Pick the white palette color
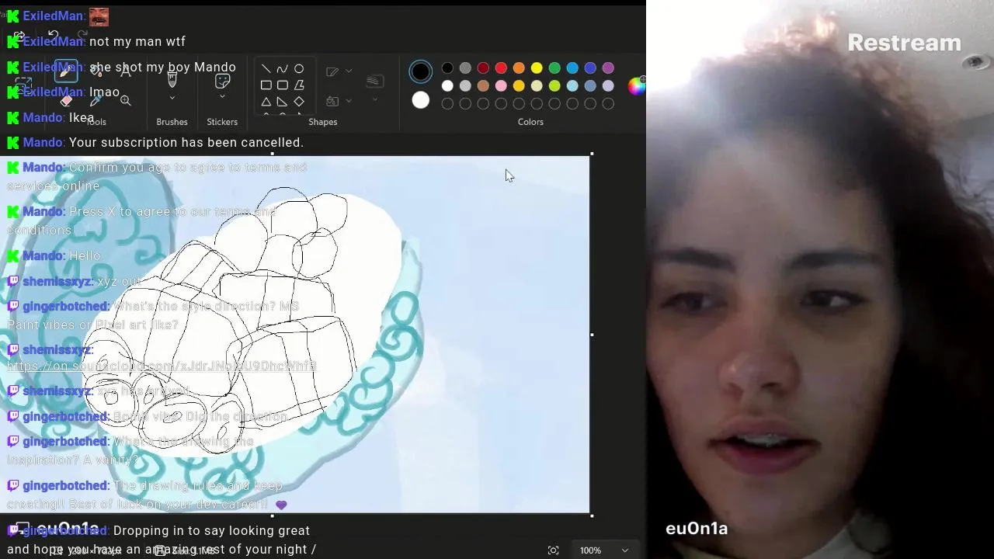 pyautogui.click(x=447, y=86)
